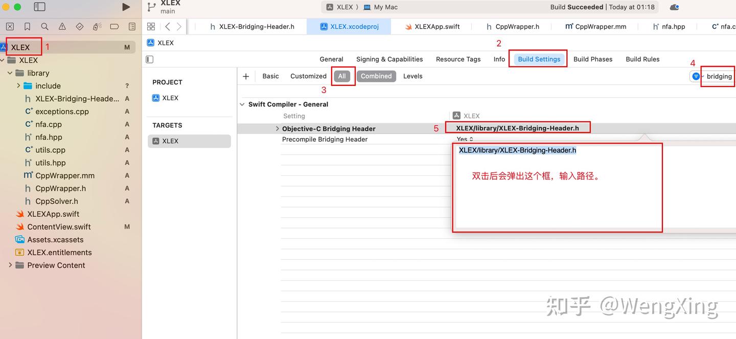Click the XLEX breadcrumb in jump bar
Viewport: 736px width, 339px height.
click(160, 43)
